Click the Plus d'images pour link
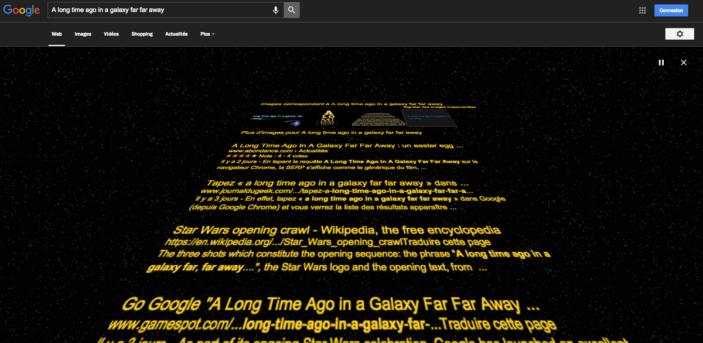Image resolution: width=703 pixels, height=343 pixels. (x=333, y=132)
